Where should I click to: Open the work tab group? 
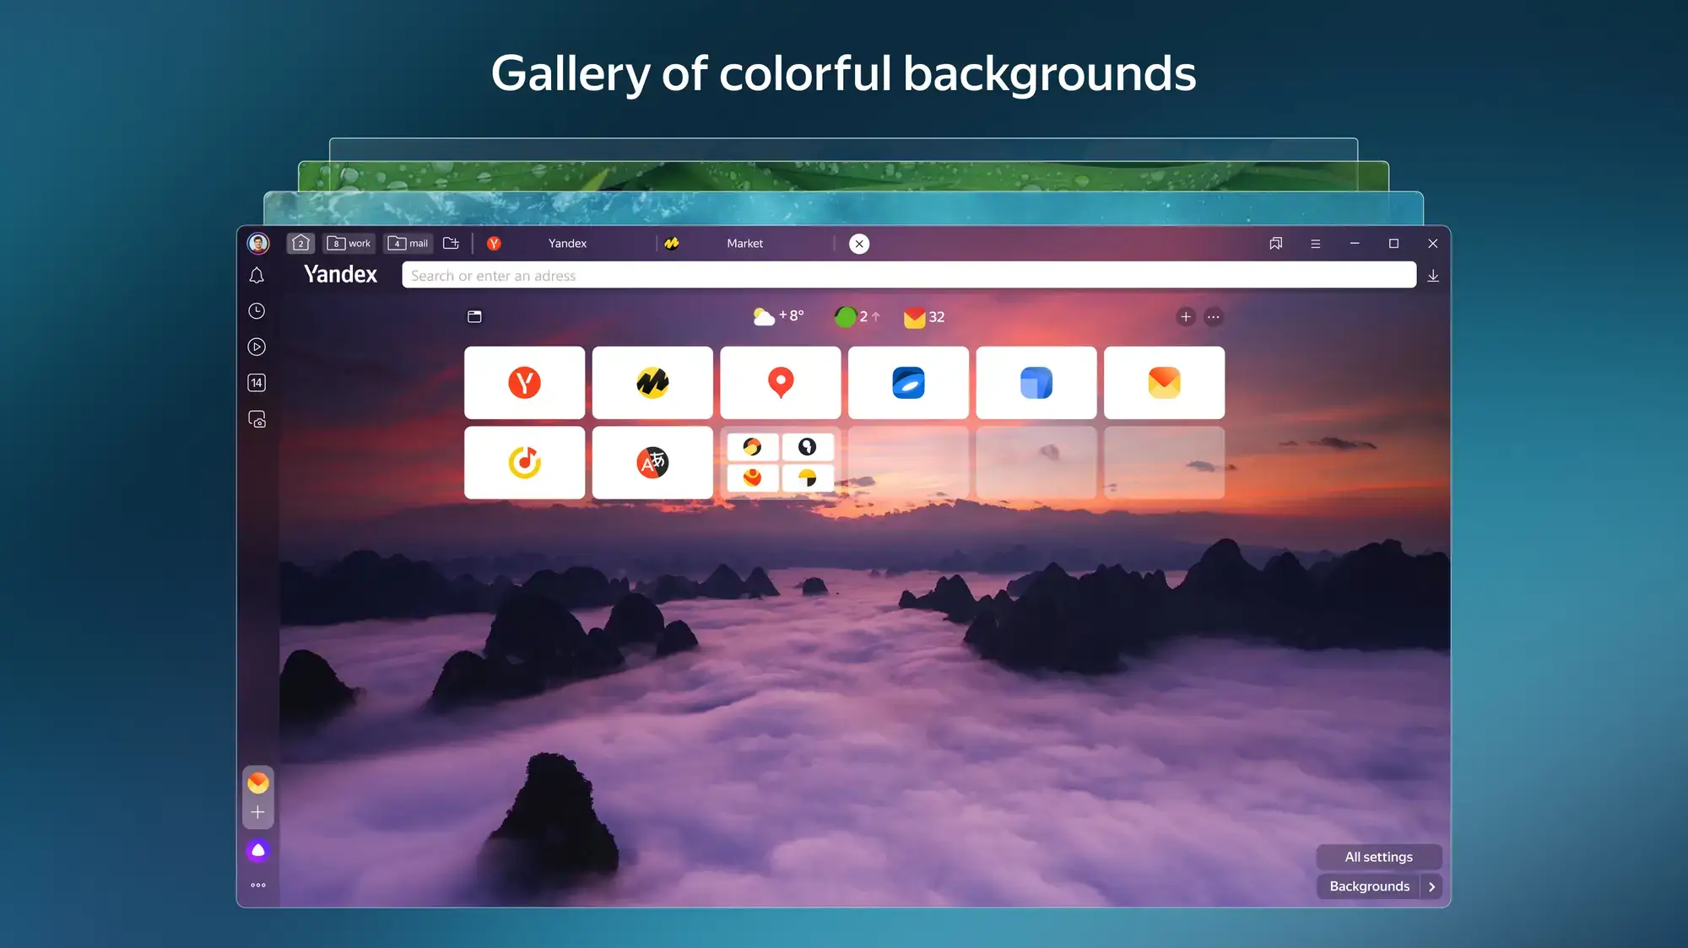point(349,243)
